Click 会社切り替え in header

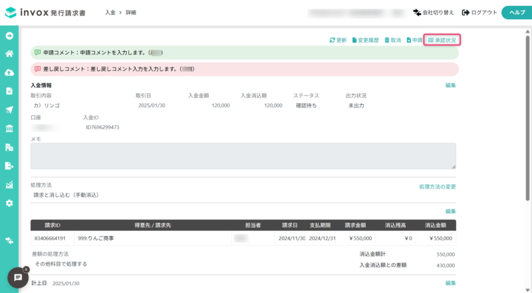(x=434, y=13)
